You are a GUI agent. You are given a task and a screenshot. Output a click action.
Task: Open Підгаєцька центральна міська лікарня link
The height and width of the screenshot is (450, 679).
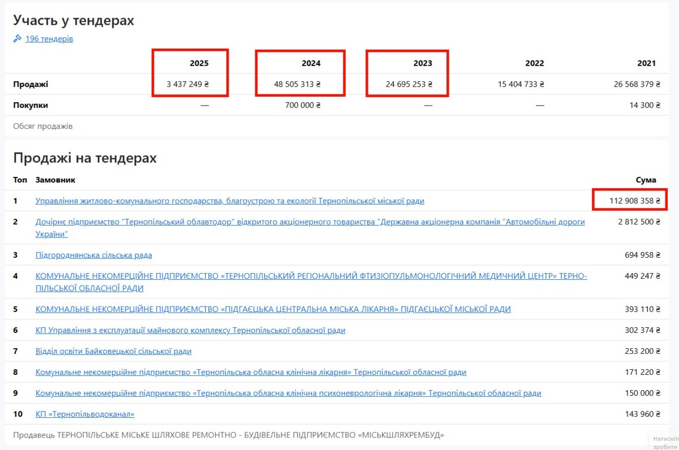273,309
